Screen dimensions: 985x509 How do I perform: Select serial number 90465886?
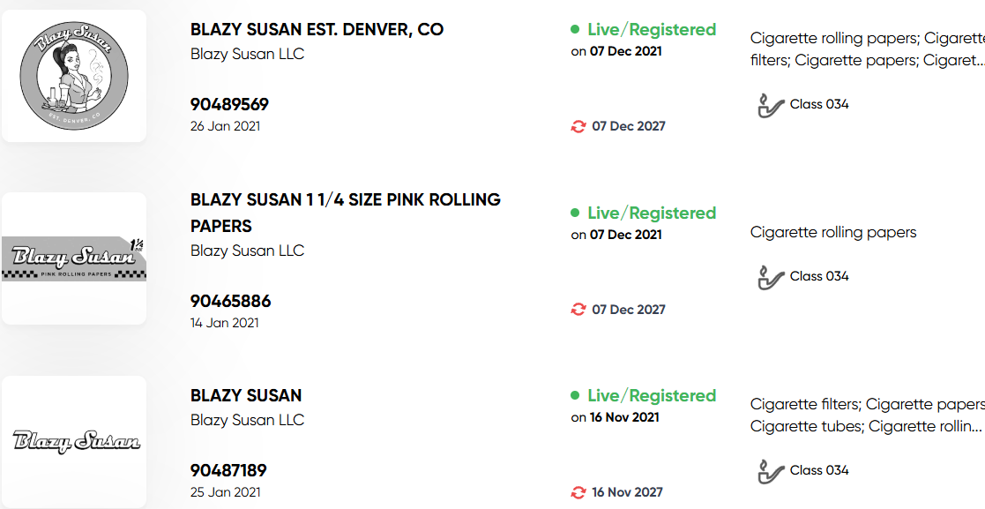[x=230, y=301]
